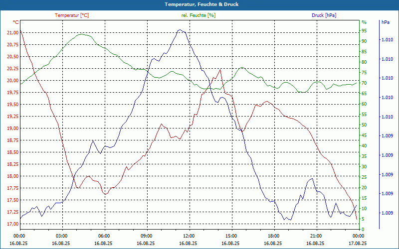
Task: Click the '50' humidity axis value
Action: coord(364,125)
